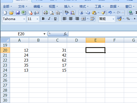Select cell containing 35

pyautogui.click(x=20, y=65)
